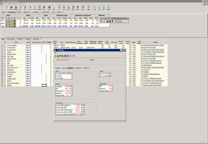Click the pencil icon in Press*Box toolbar
Viewport: 208px width, 144px height.
(55, 56)
